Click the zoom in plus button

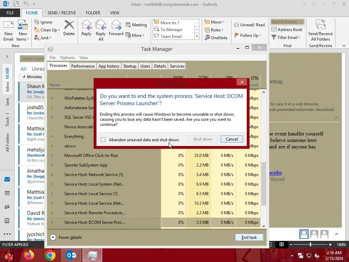pos(330,244)
